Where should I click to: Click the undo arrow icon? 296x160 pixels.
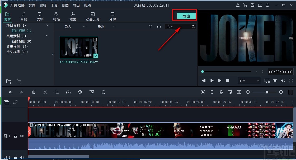[10, 92]
